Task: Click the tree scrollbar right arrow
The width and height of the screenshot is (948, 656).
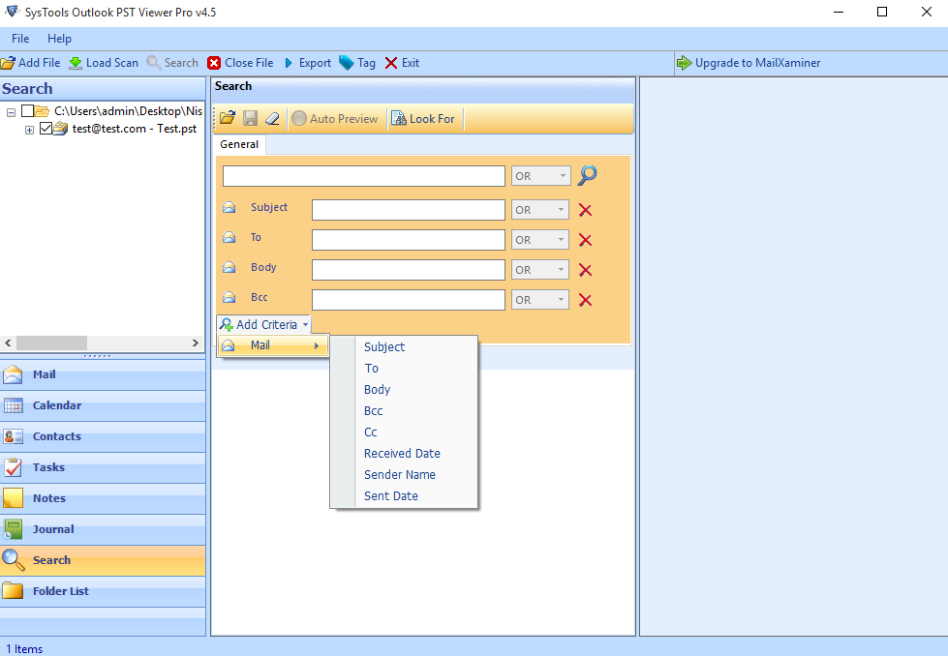Action: [196, 343]
